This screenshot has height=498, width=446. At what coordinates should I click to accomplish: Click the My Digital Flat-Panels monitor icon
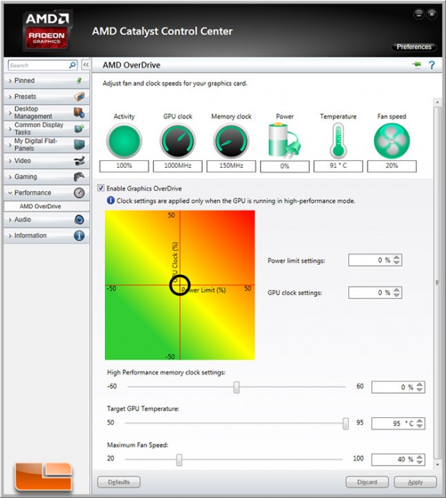point(79,144)
